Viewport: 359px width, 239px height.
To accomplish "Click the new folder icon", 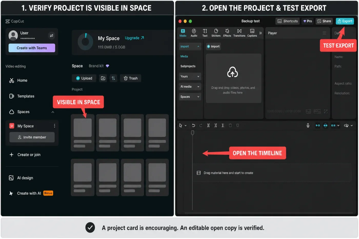I will (x=103, y=78).
